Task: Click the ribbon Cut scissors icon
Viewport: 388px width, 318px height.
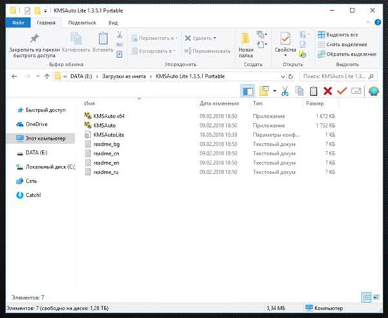Action: pos(120,35)
